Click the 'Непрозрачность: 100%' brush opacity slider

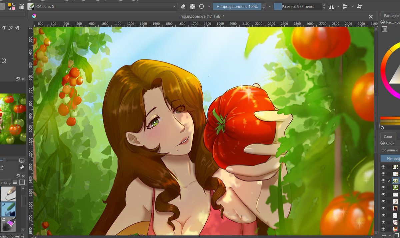point(237,6)
